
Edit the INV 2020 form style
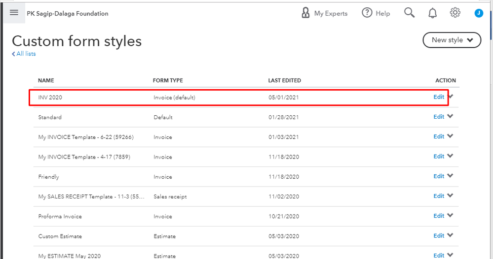point(439,97)
